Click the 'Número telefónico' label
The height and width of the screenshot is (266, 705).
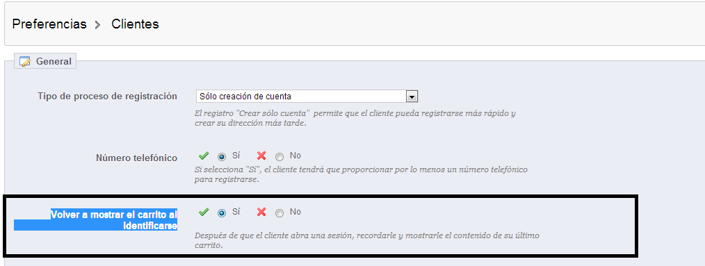point(137,158)
